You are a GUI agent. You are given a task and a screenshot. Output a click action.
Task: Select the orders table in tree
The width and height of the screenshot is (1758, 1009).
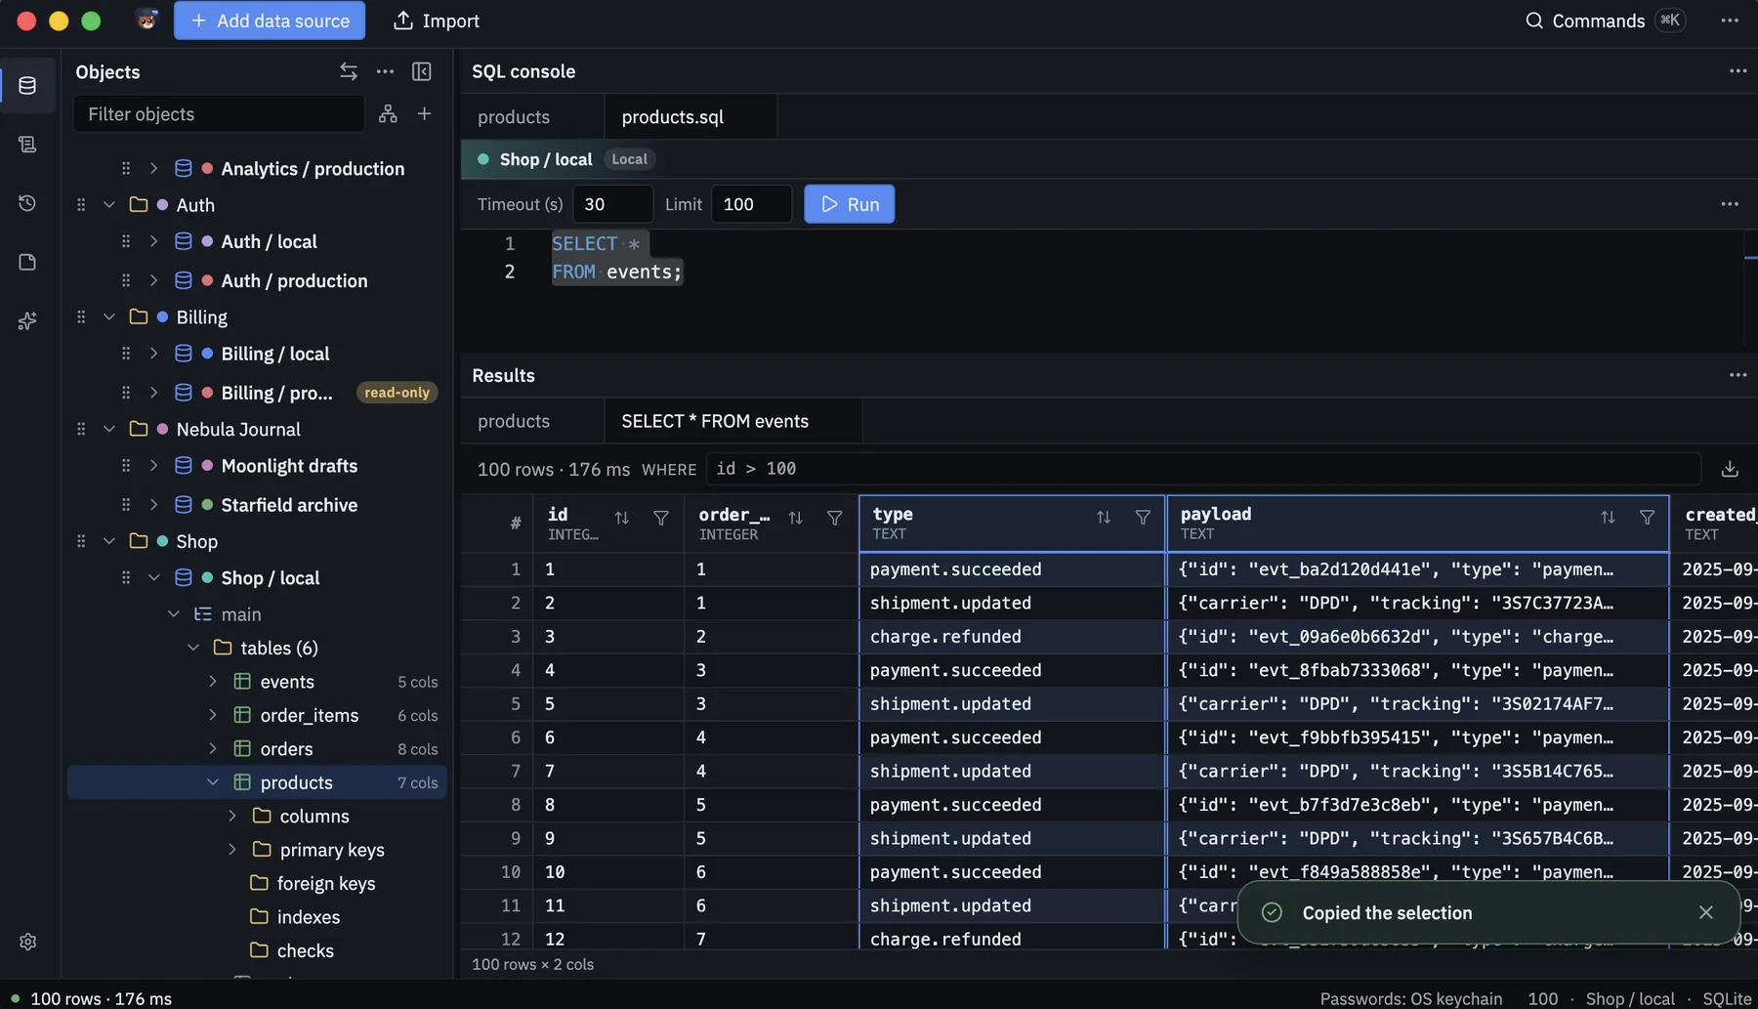257,749
